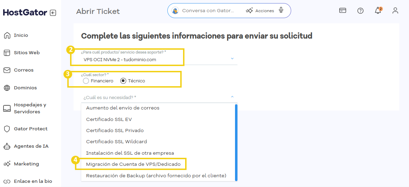
Task: Open notifications bell with 2 badge
Action: [x=378, y=11]
